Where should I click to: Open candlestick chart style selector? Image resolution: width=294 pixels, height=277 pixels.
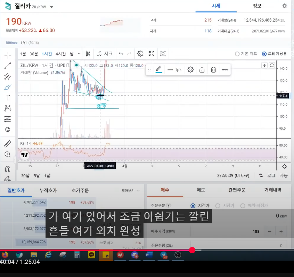88,54
